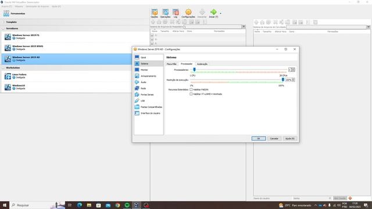Viewport: 372px width, 209px height.
Task: Open Windows Start menu
Action: coord(5,205)
